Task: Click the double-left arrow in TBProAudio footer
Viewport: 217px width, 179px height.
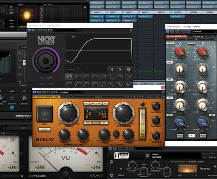Action: [22, 176]
